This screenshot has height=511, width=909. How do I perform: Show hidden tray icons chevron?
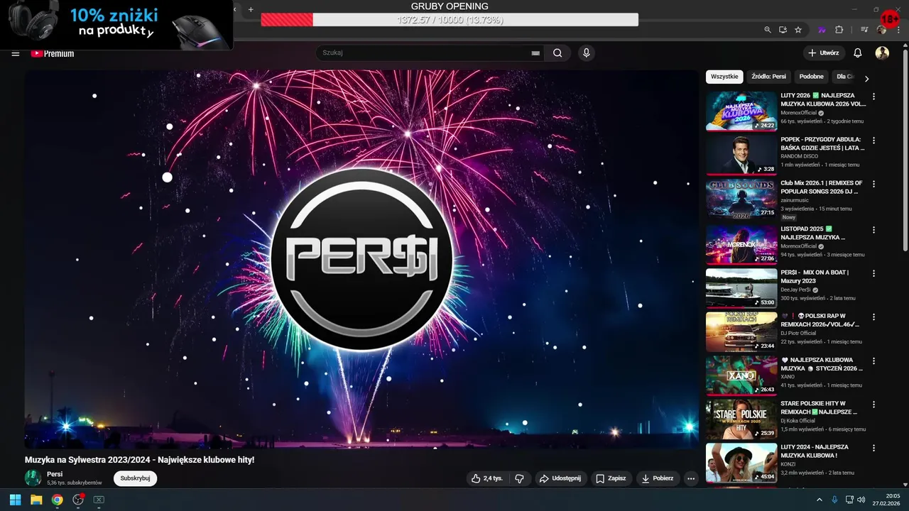click(820, 500)
